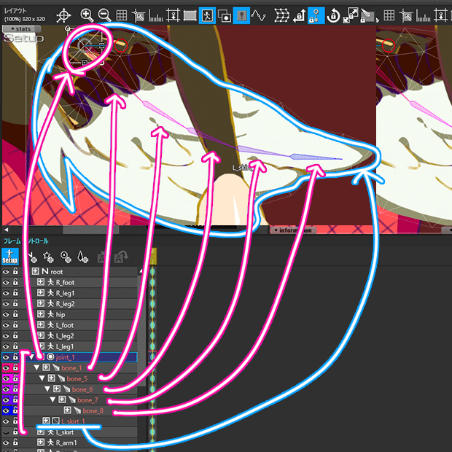Select the L_leg2 part in the tree
The image size is (452, 452).
65,336
